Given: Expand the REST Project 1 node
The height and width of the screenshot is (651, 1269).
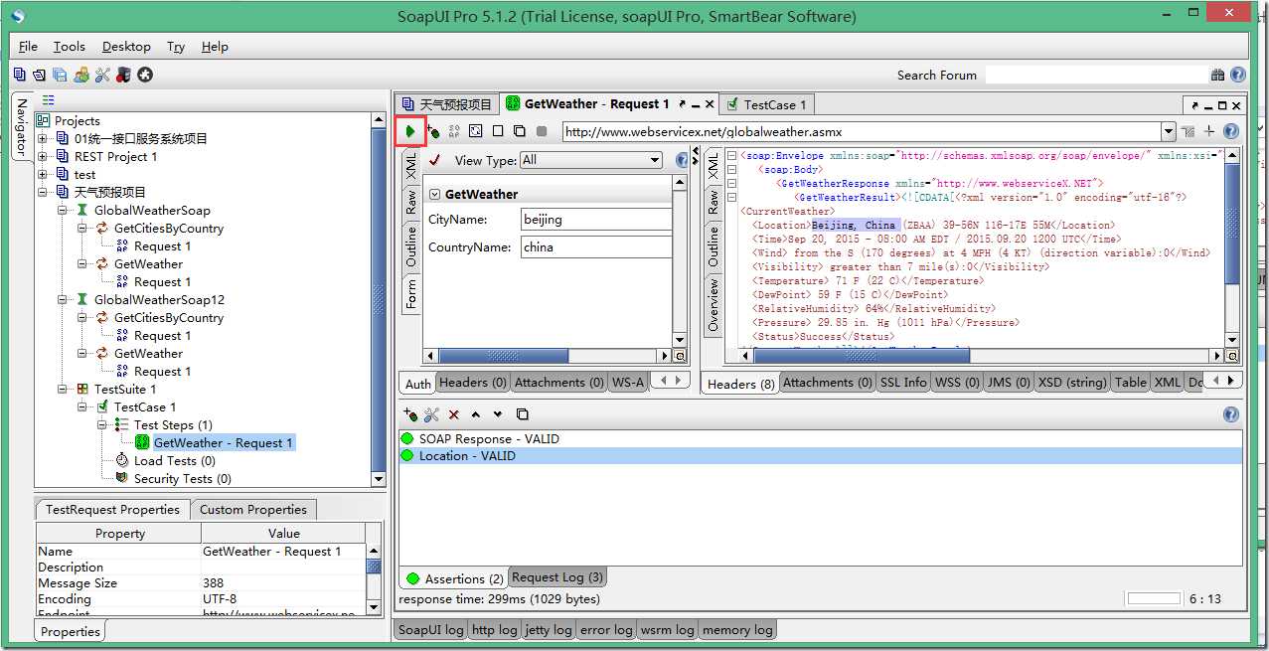Looking at the screenshot, I should 43,157.
